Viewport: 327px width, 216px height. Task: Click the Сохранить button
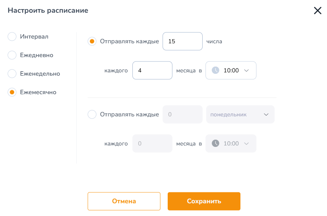pyautogui.click(x=204, y=201)
